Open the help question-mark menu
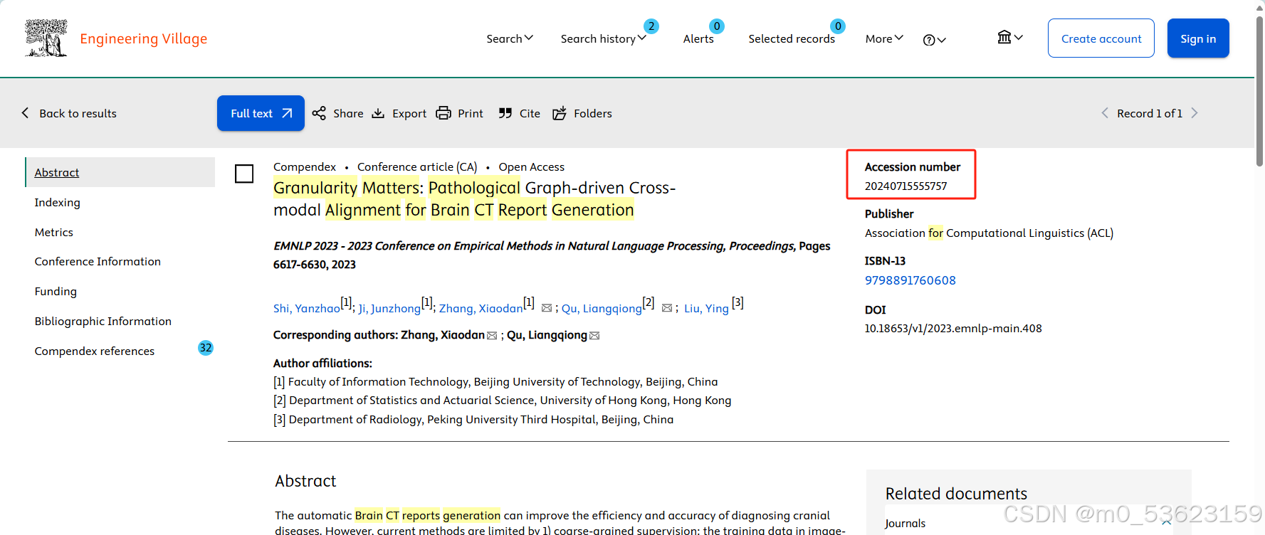1265x535 pixels. (x=934, y=40)
